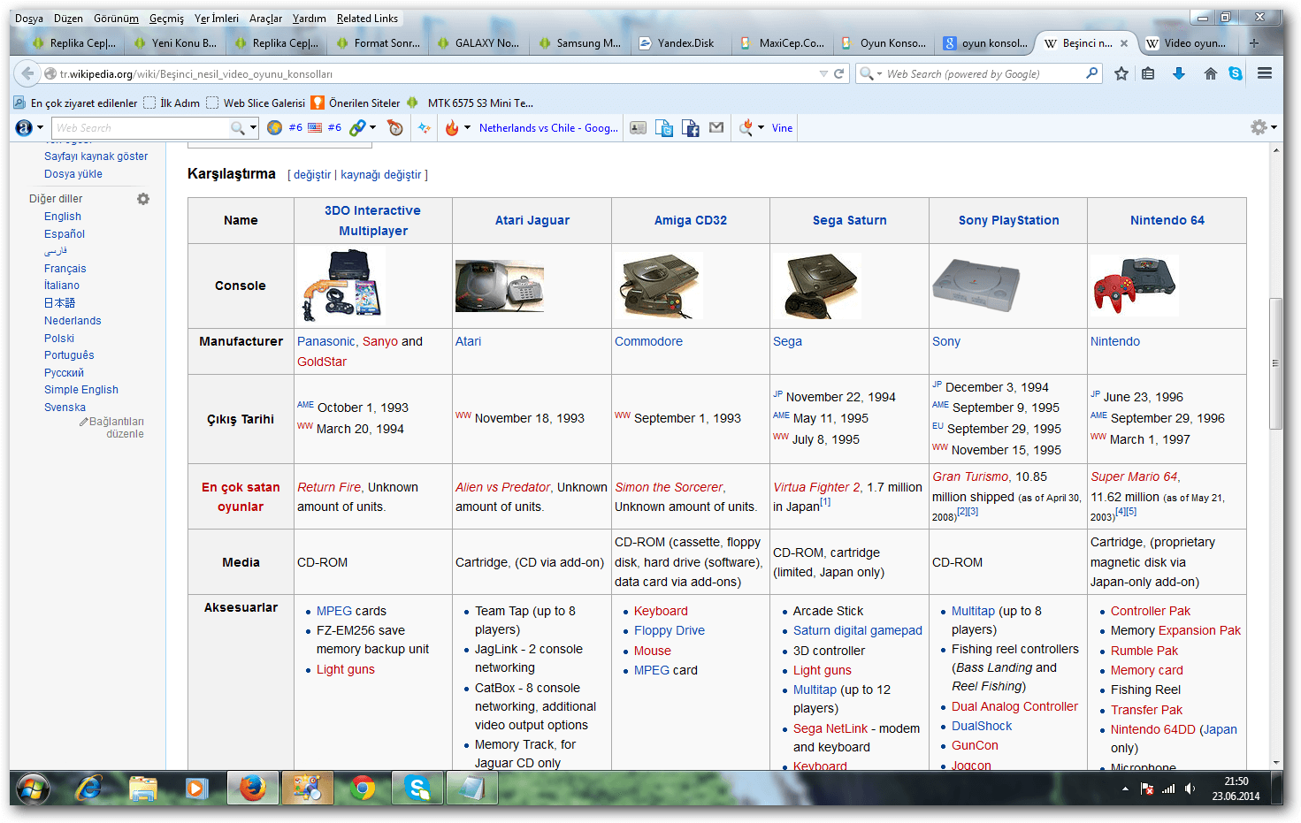This screenshot has height=823, width=1301.
Task: Launch Chrome from the taskbar
Action: [x=363, y=788]
